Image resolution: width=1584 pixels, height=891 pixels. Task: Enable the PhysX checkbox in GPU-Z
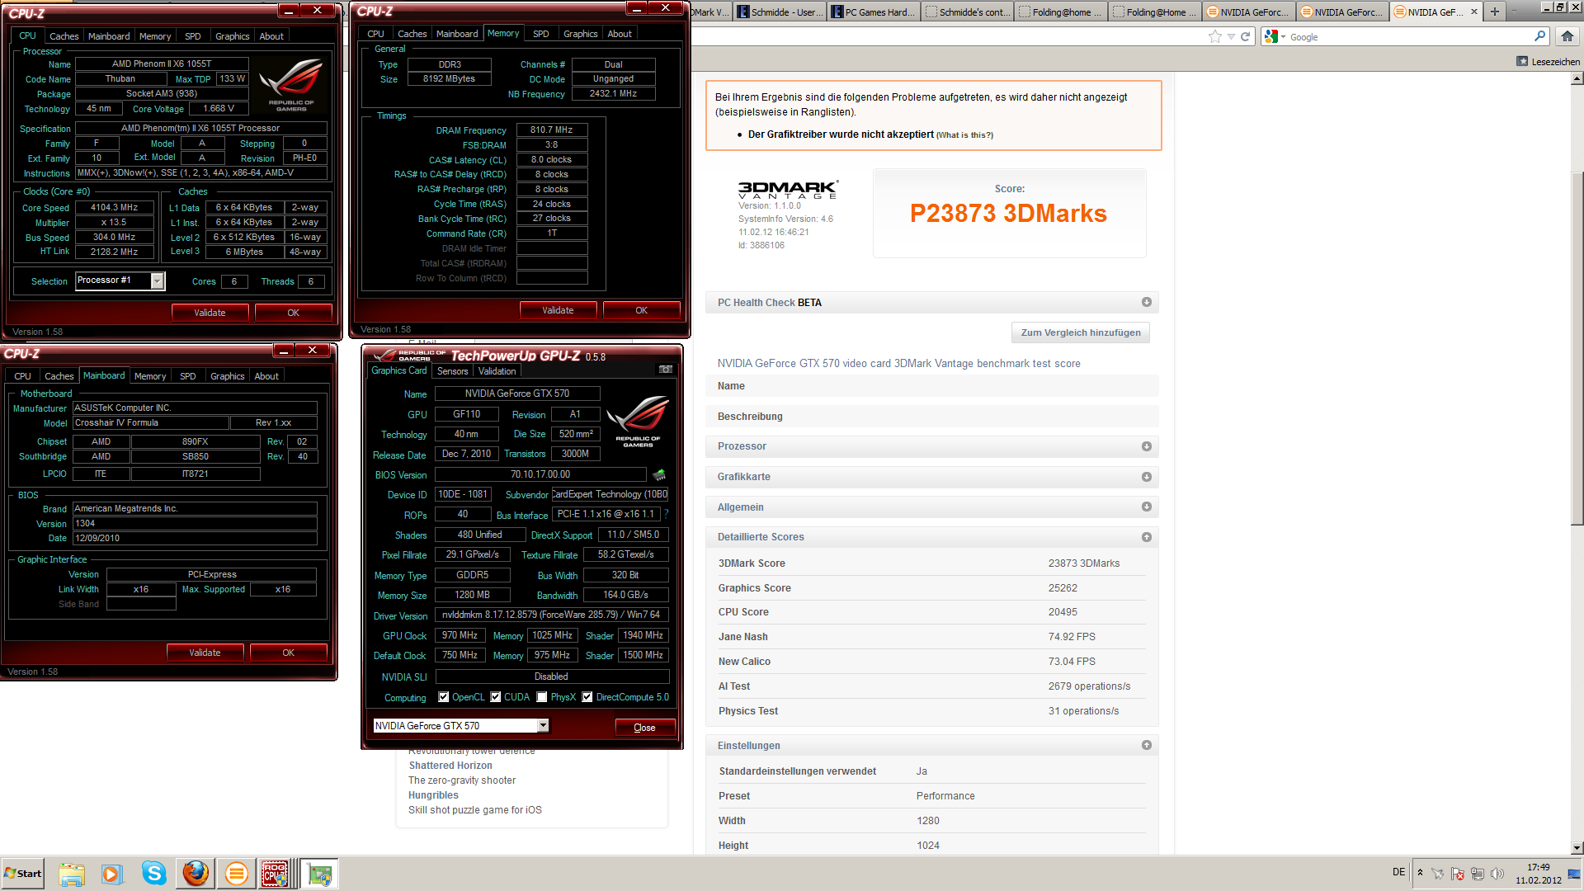point(542,697)
